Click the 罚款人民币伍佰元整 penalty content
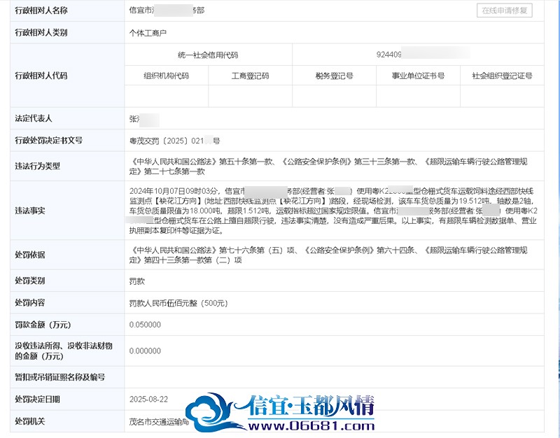The height and width of the screenshot is (438, 560). coord(178,303)
